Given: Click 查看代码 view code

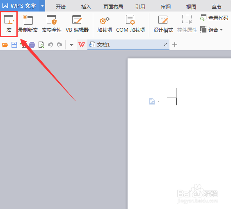Looking at the screenshot, I should [214, 18].
